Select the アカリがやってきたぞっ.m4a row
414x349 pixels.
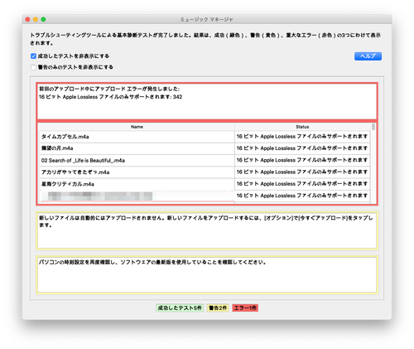tap(205, 172)
